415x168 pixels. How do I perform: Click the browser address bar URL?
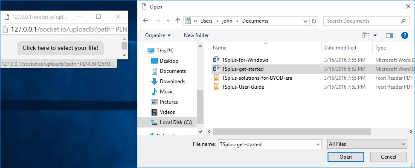[69, 29]
